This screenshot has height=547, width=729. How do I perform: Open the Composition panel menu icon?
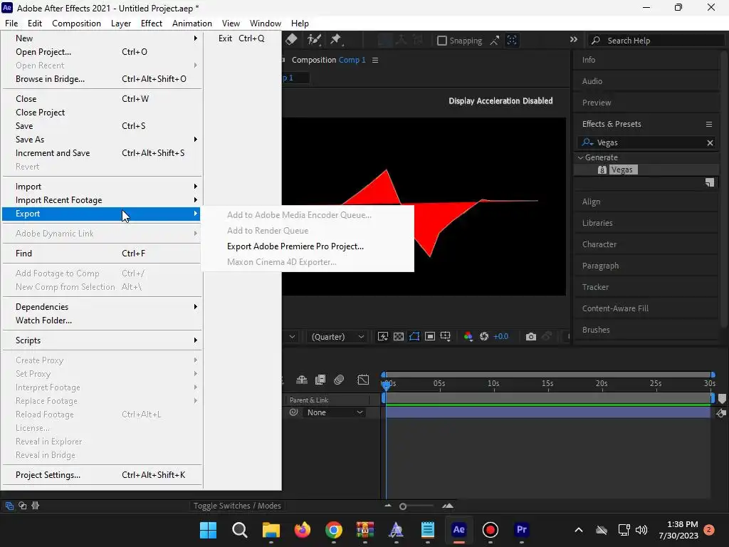(x=375, y=60)
